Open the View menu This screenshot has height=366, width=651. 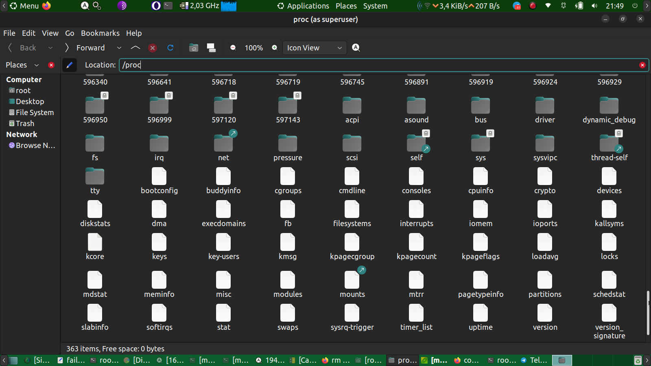(x=50, y=33)
